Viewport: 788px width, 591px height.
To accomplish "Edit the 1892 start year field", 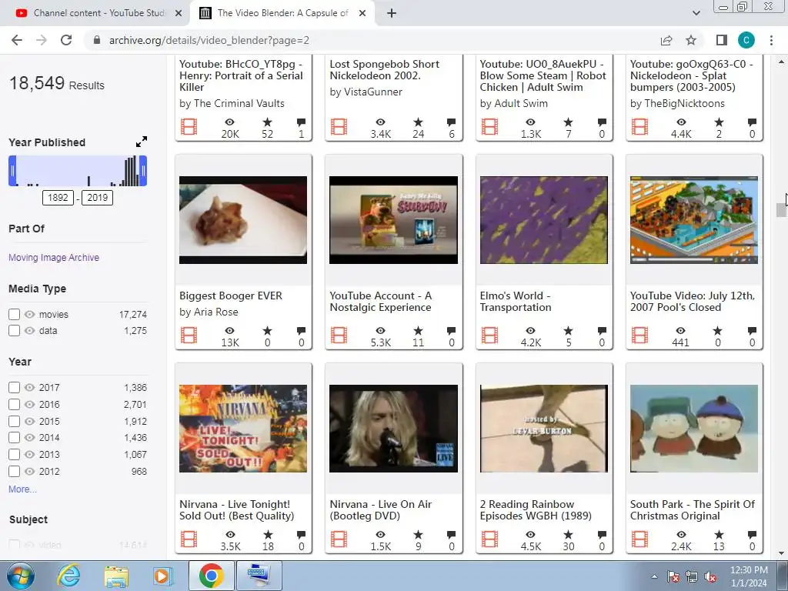I will coord(58,198).
